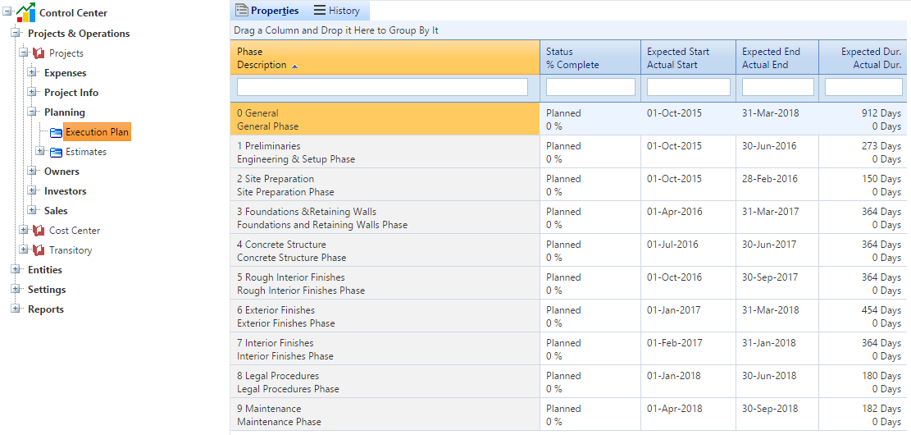The width and height of the screenshot is (911, 435).
Task: Click the Expected Start filter box
Action: (689, 87)
